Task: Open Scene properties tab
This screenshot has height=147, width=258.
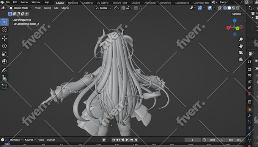Action: [x=250, y=88]
